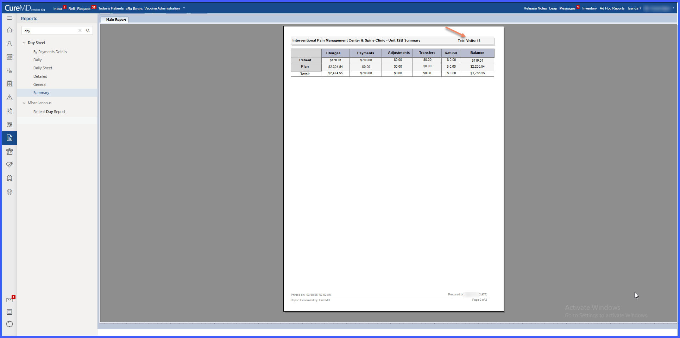Image resolution: width=680 pixels, height=338 pixels.
Task: Collapse the Miscellaneous tree group
Action: tap(24, 103)
